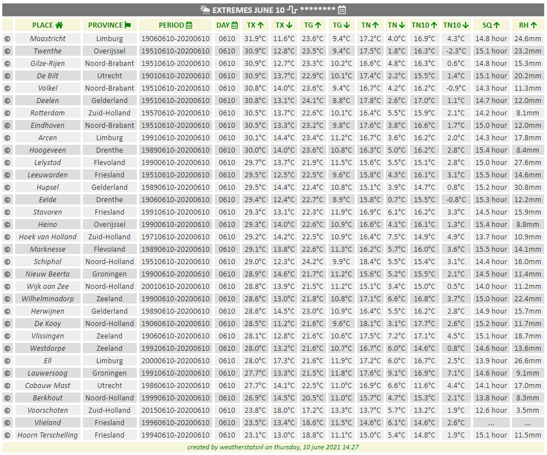
Task: Select 3.5mm rainfall value for Voorschoten
Action: click(527, 411)
